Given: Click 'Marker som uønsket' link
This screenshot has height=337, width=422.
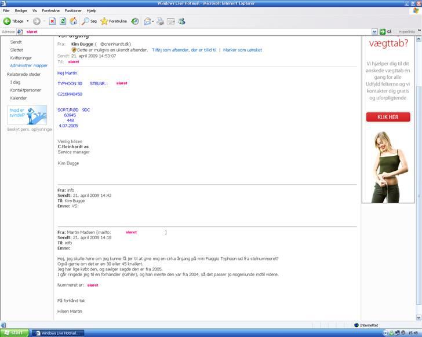Looking at the screenshot, I should 243,50.
